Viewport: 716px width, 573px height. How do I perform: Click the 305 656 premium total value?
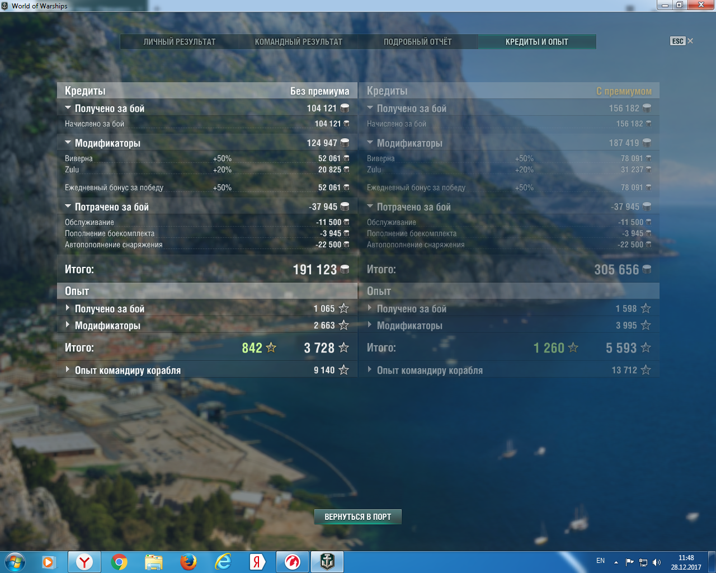[616, 270]
